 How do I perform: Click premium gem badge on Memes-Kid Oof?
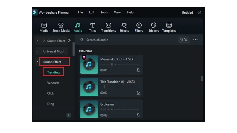click(x=84, y=57)
